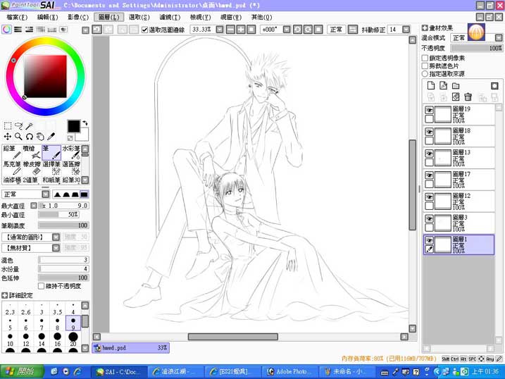Switch to Adobe Photoshop taskbar button
This screenshot has width=505, height=379.
click(x=289, y=371)
